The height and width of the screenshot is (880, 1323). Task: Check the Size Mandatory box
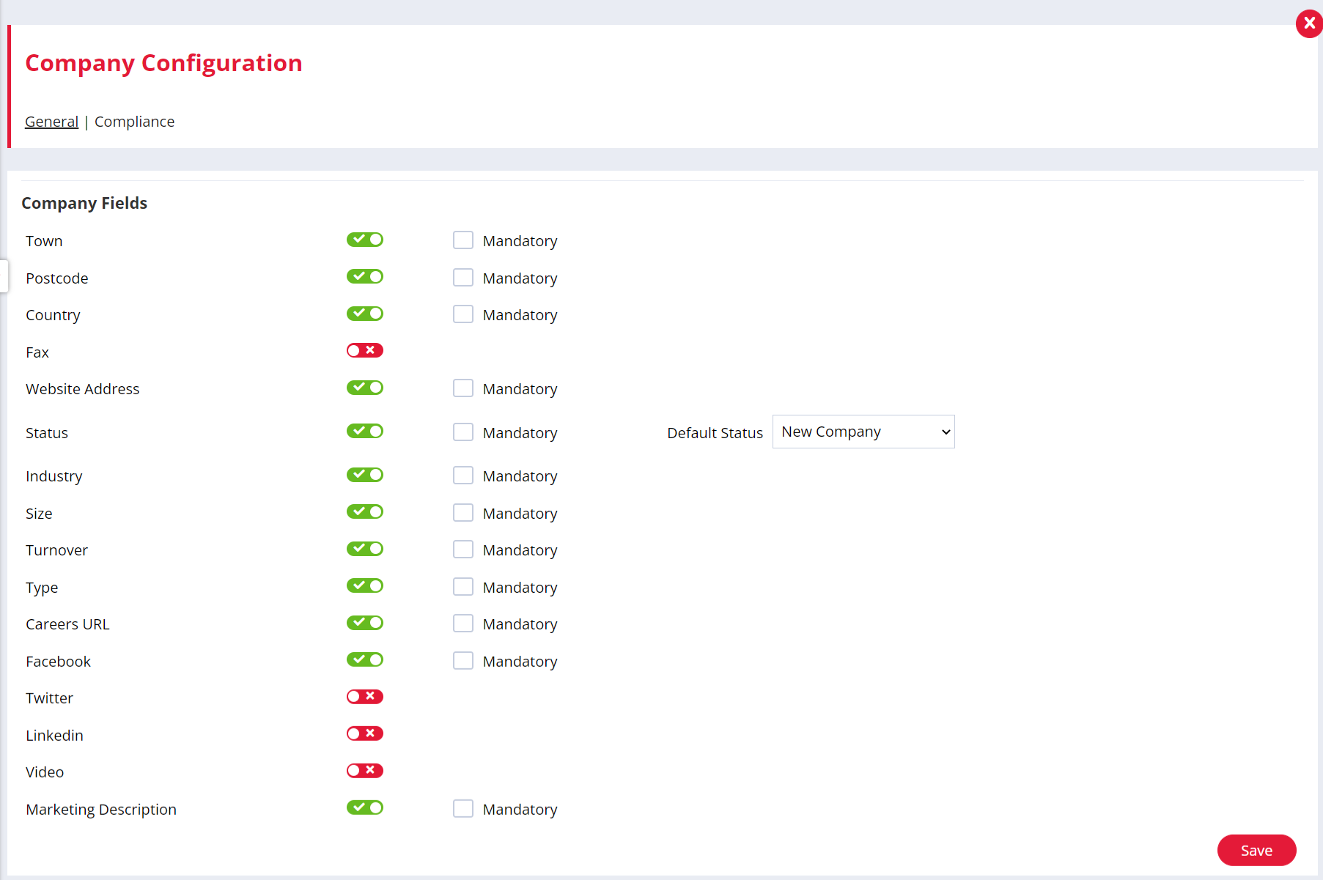pyautogui.click(x=463, y=513)
